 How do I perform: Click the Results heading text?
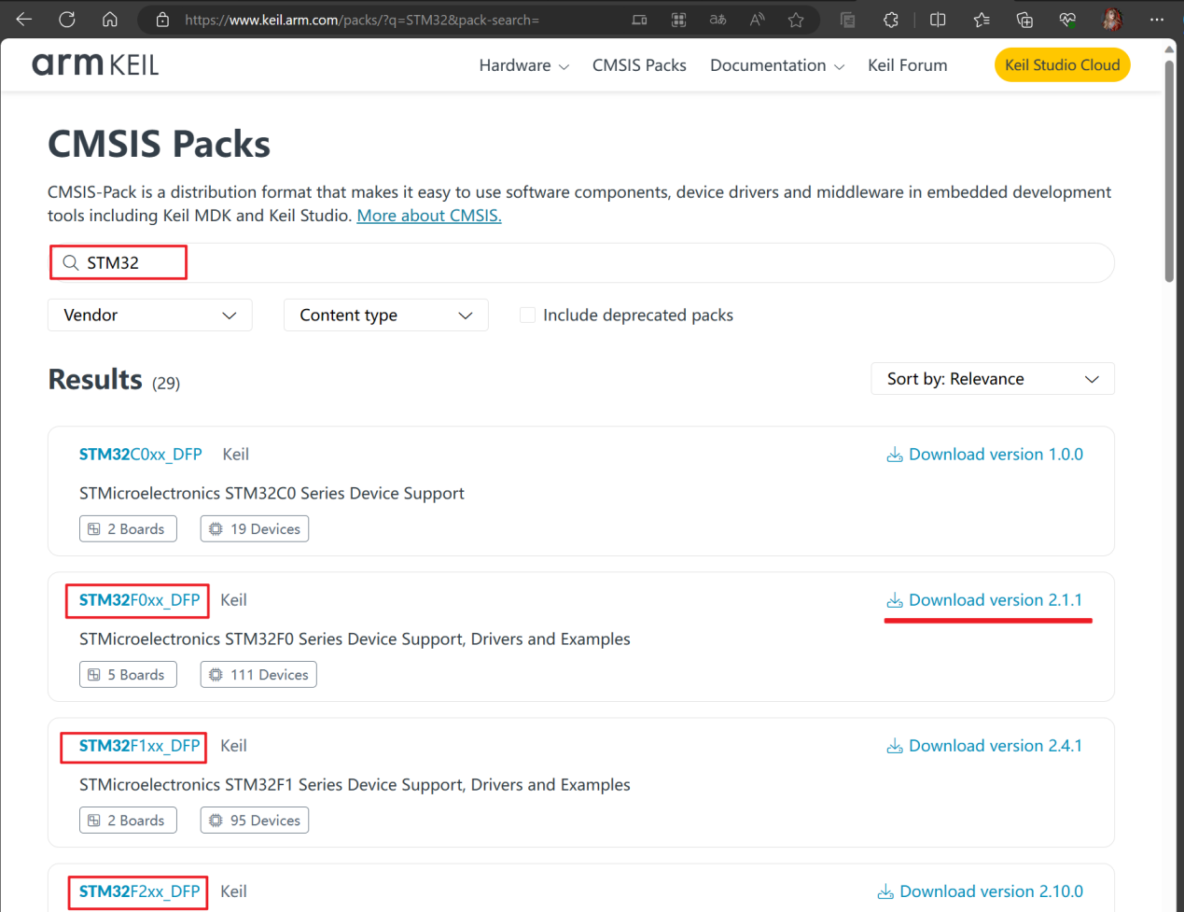tap(95, 380)
